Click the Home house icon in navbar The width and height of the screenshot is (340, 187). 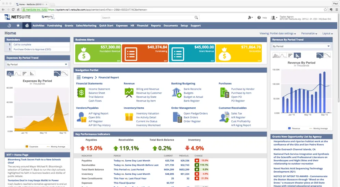point(27,26)
